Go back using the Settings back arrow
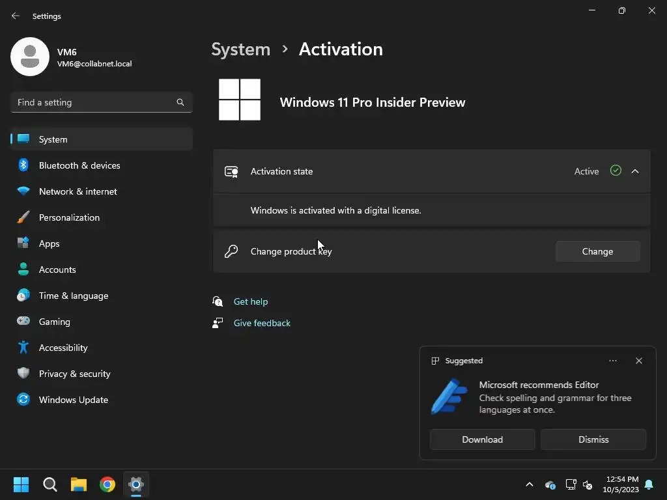The width and height of the screenshot is (667, 500). pyautogui.click(x=16, y=16)
